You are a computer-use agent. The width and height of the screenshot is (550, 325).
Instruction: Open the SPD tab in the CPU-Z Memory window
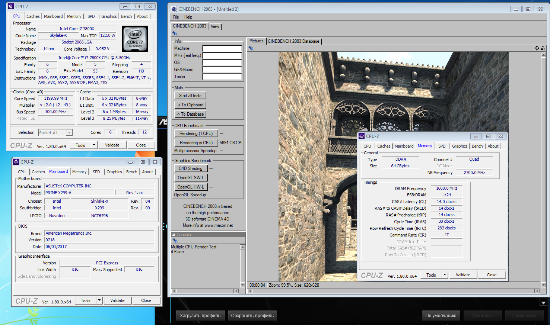click(442, 146)
